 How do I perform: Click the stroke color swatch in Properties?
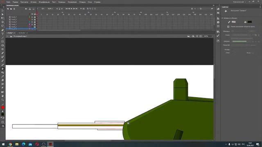[234, 22]
